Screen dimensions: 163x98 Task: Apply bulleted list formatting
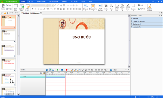pos(71,5)
